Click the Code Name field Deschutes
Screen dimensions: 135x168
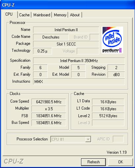(51, 37)
